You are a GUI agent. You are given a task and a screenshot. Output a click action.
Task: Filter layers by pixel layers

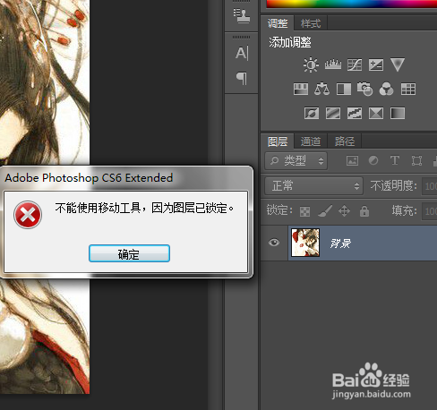coord(352,161)
